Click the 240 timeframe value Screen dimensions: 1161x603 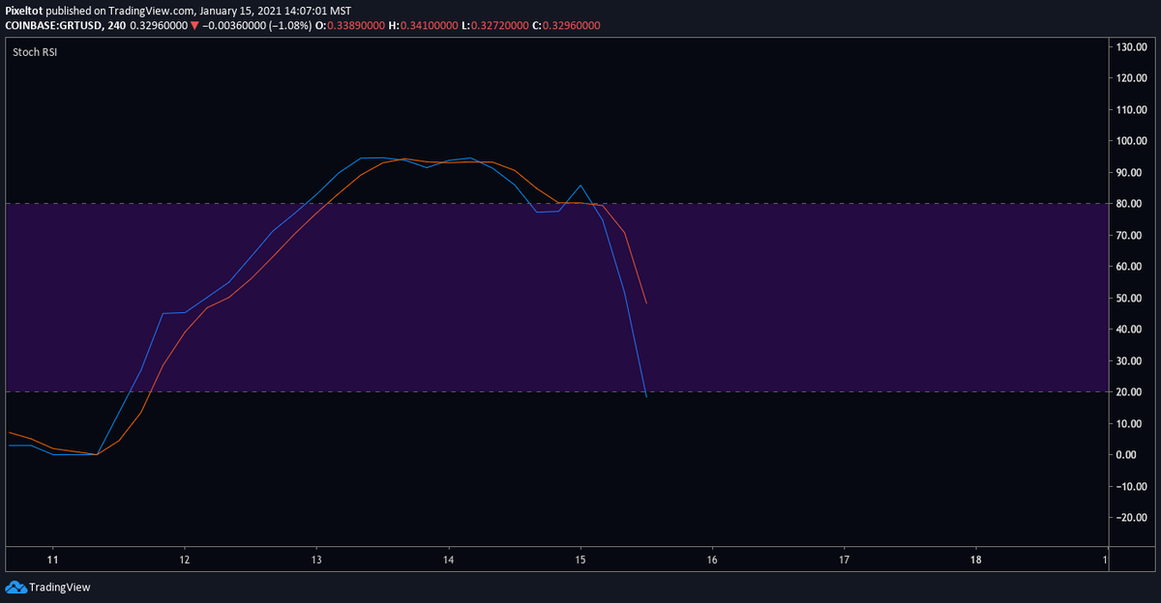(x=114, y=24)
